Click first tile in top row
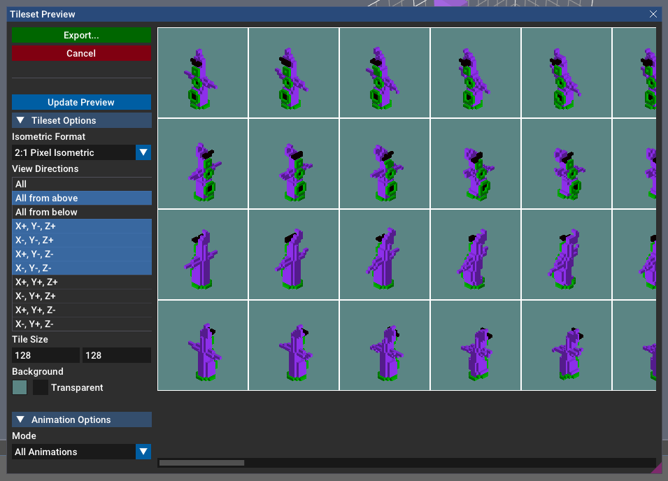The height and width of the screenshot is (481, 668). (x=203, y=73)
